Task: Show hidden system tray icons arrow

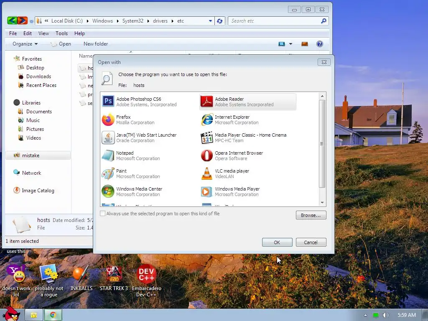Action: (365, 315)
